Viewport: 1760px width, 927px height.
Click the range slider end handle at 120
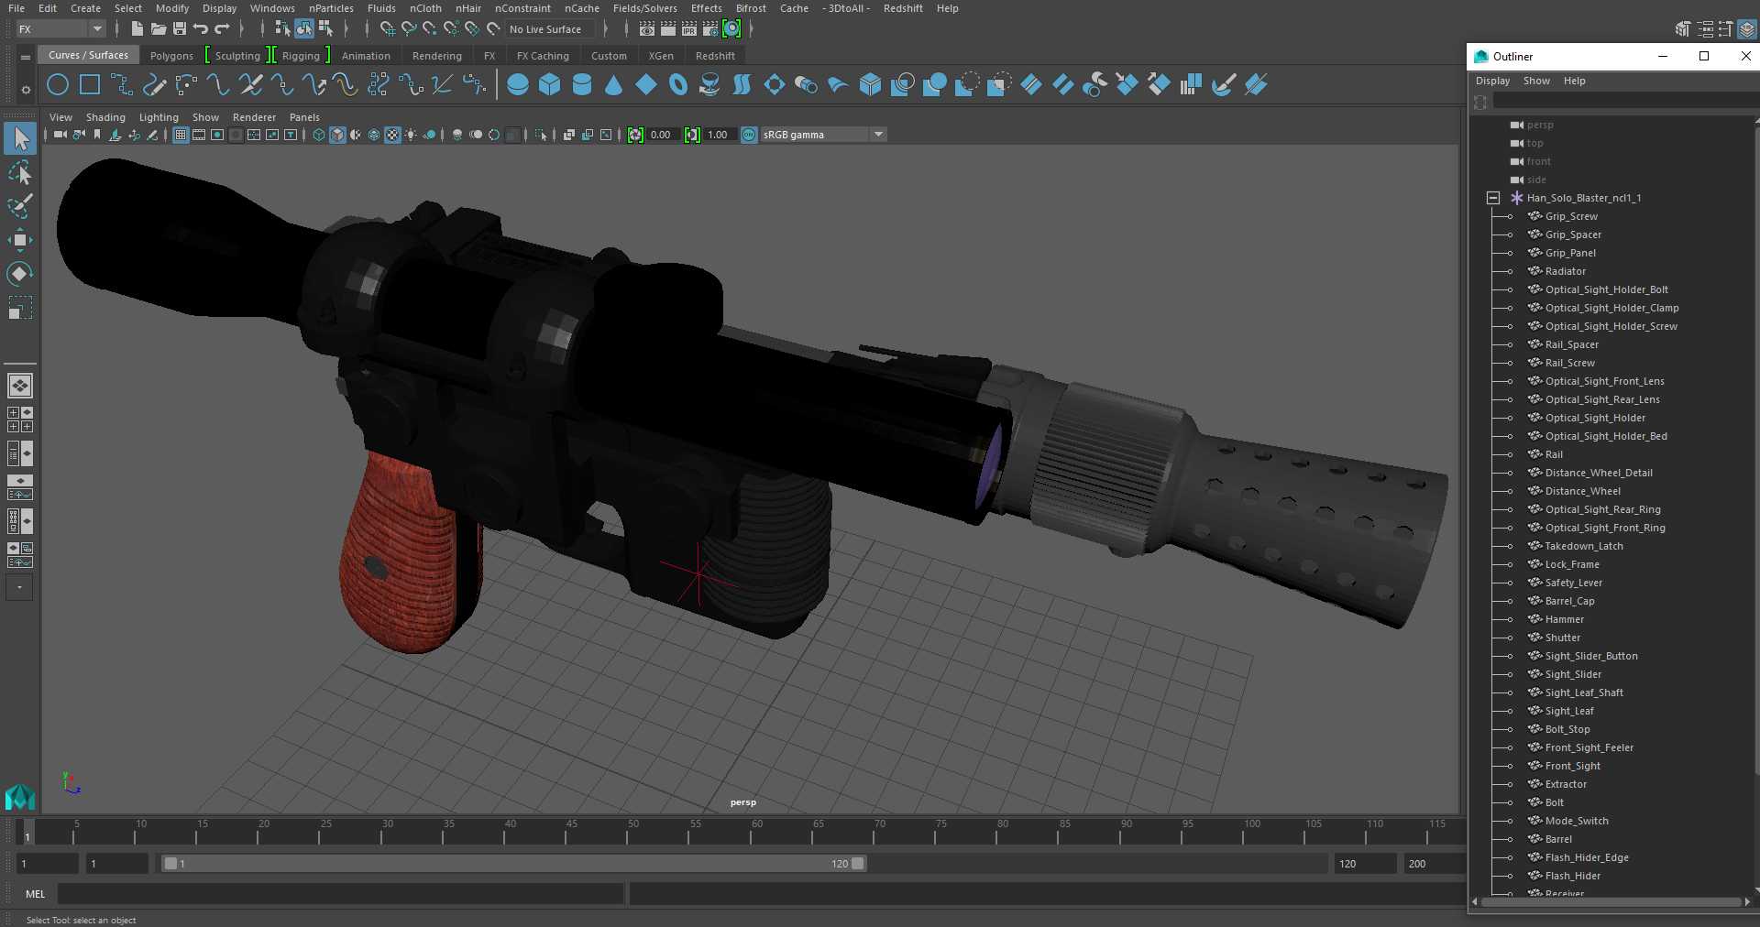(x=857, y=864)
